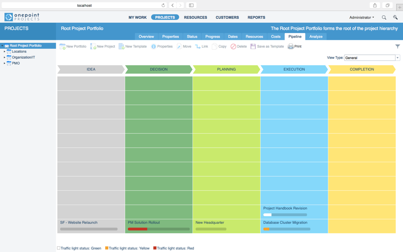Viewport: 403px width, 252px height.
Task: Switch to the Dates tab
Action: pyautogui.click(x=233, y=36)
